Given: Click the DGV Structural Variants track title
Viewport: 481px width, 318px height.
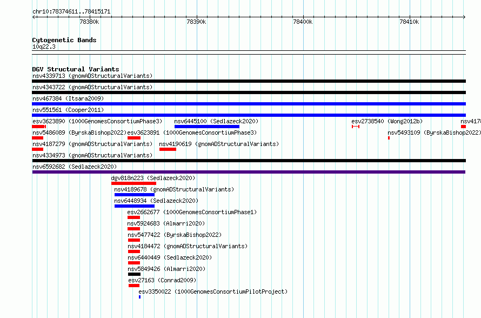Looking at the screenshot, I should [76, 69].
